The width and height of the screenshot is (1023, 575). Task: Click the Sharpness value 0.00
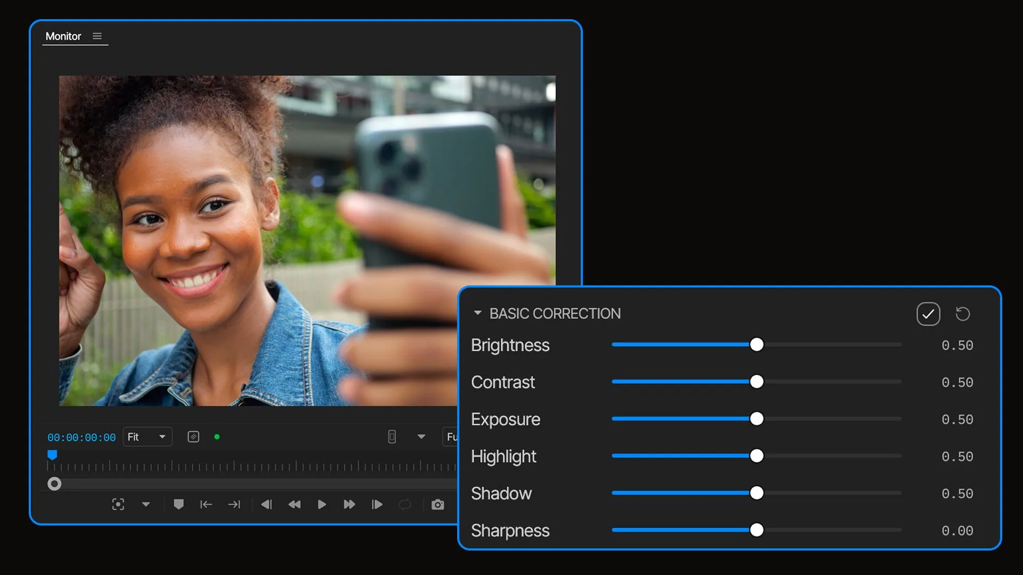point(957,531)
